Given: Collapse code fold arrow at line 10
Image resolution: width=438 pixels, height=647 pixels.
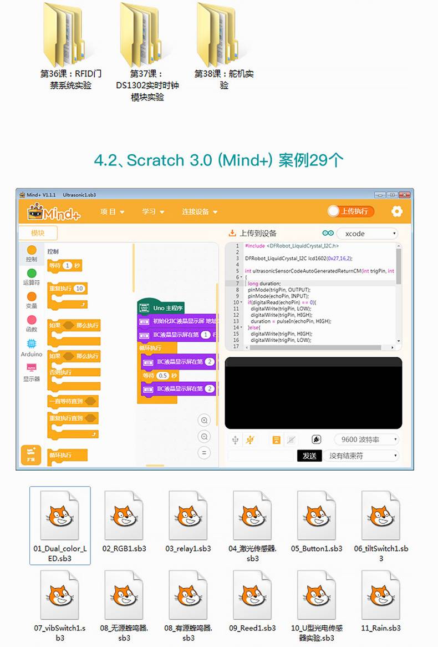Looking at the screenshot, I should pyautogui.click(x=241, y=302).
